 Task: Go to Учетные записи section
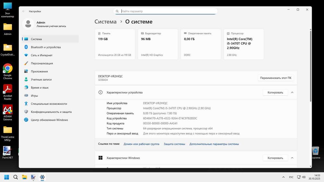click(x=41, y=80)
